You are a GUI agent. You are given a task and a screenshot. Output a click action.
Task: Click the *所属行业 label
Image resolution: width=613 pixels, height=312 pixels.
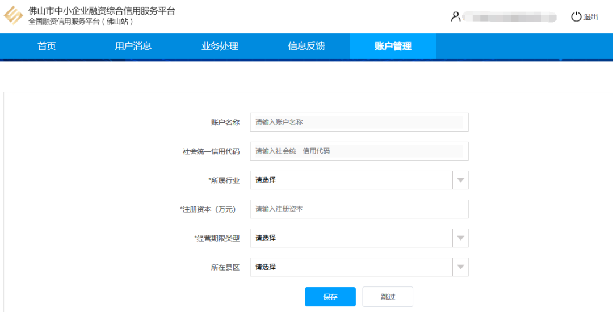point(224,180)
